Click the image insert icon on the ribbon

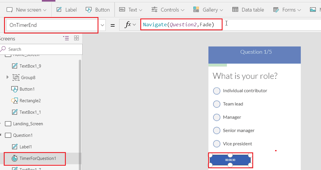point(313,10)
